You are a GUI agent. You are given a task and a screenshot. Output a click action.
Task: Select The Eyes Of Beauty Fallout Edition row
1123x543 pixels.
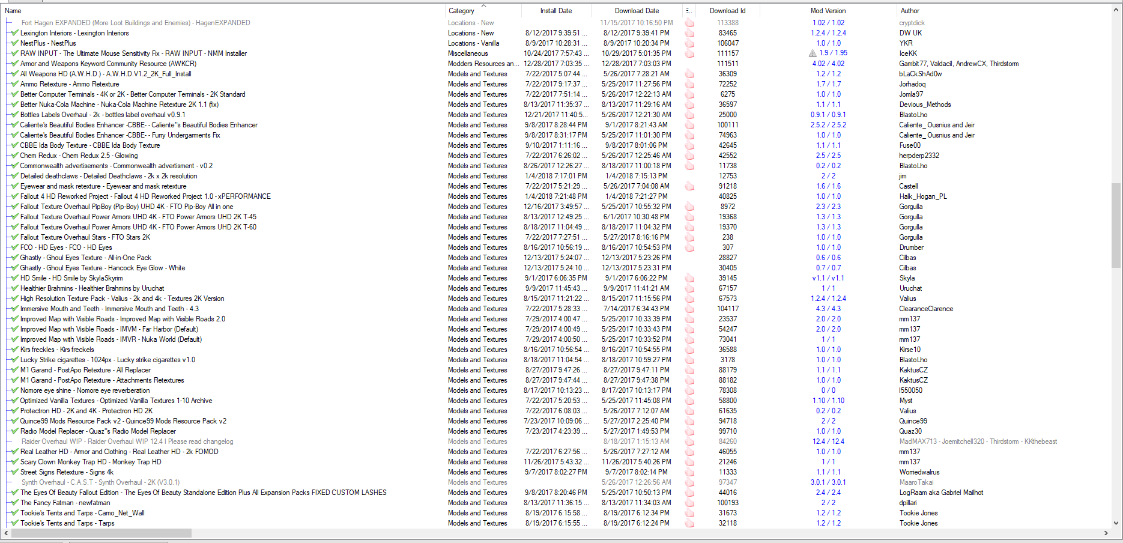(x=555, y=493)
